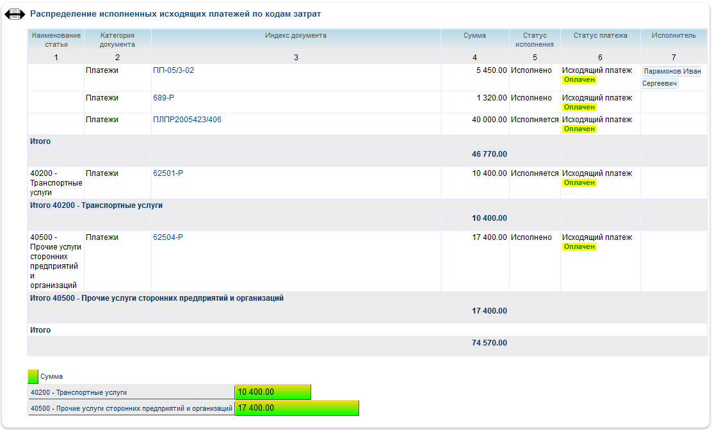The height and width of the screenshot is (430, 712).
Task: Open the 62501-Р document link
Action: tap(168, 173)
